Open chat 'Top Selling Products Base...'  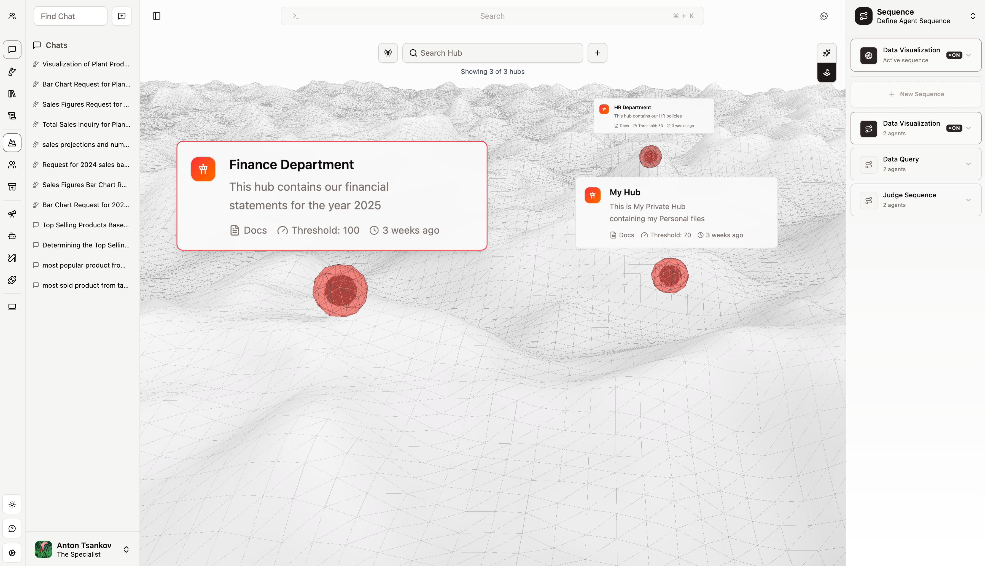(85, 225)
